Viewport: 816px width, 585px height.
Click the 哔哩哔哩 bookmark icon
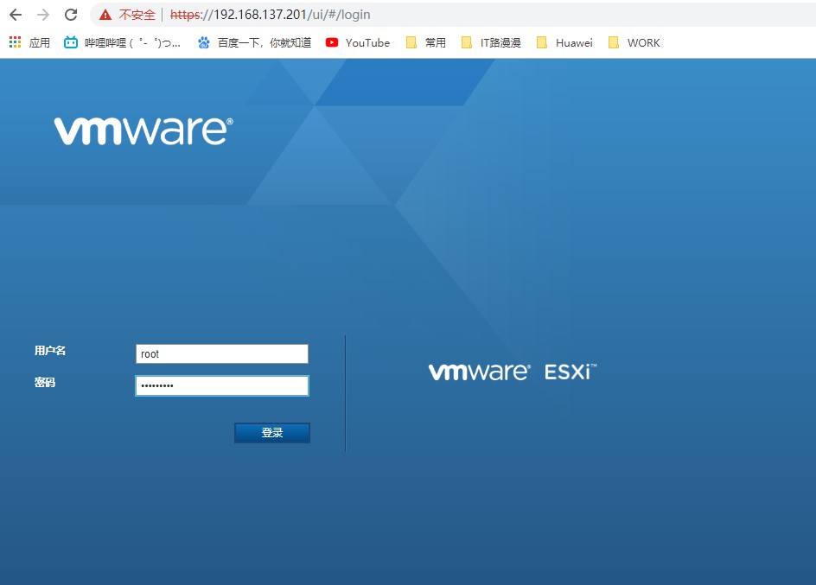[x=70, y=41]
